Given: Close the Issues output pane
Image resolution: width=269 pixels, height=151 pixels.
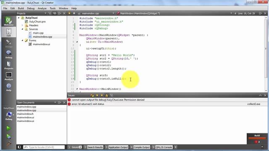Looking at the screenshot, I should 265,95.
